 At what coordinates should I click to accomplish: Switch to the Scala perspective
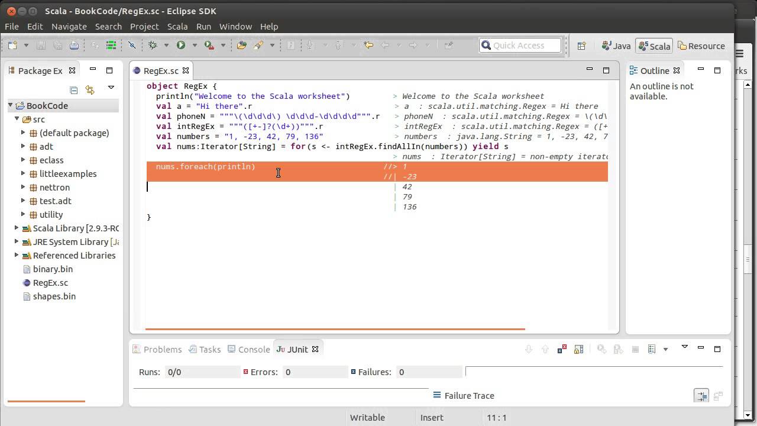click(x=655, y=46)
